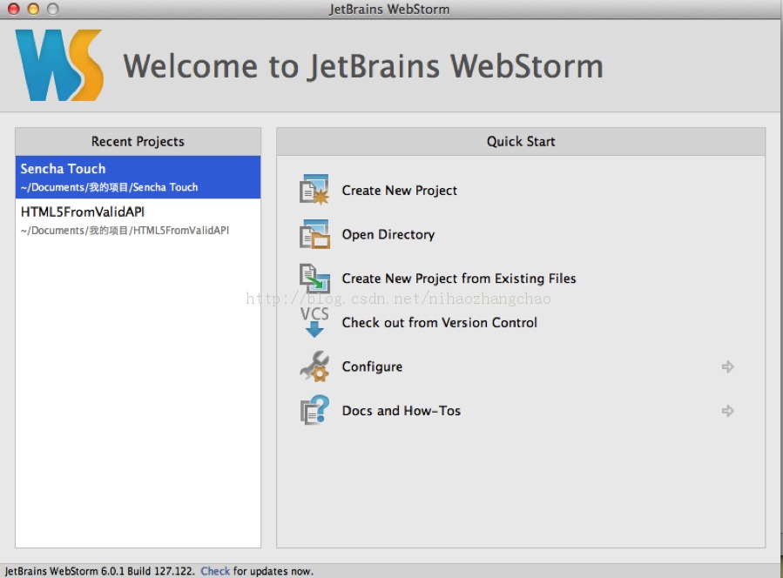
Task: Click the HTML5FromValidAPI project path text
Action: 125,231
